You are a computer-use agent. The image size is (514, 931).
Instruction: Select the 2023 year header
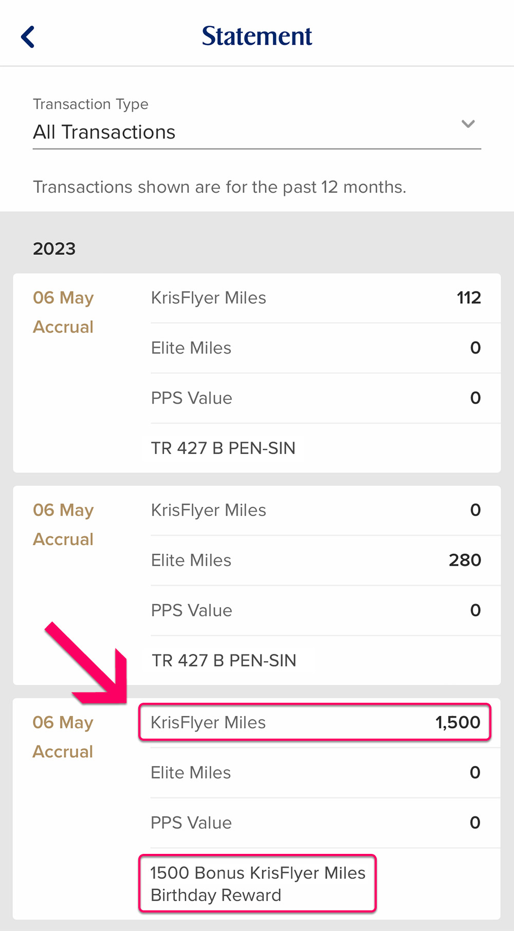coord(54,249)
